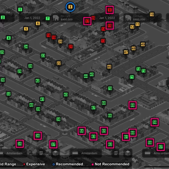The width and height of the screenshot is (169, 169).
Task: Click green map marker 28
Action: (30, 66)
